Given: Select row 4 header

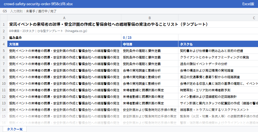Looking at the screenshot, I should tap(4, 44).
